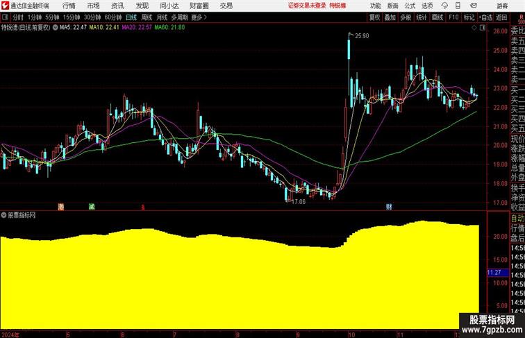Screen dimensions: 525x338
Task: Toggle the left sidebar panel icon
Action: [x=5, y=17]
